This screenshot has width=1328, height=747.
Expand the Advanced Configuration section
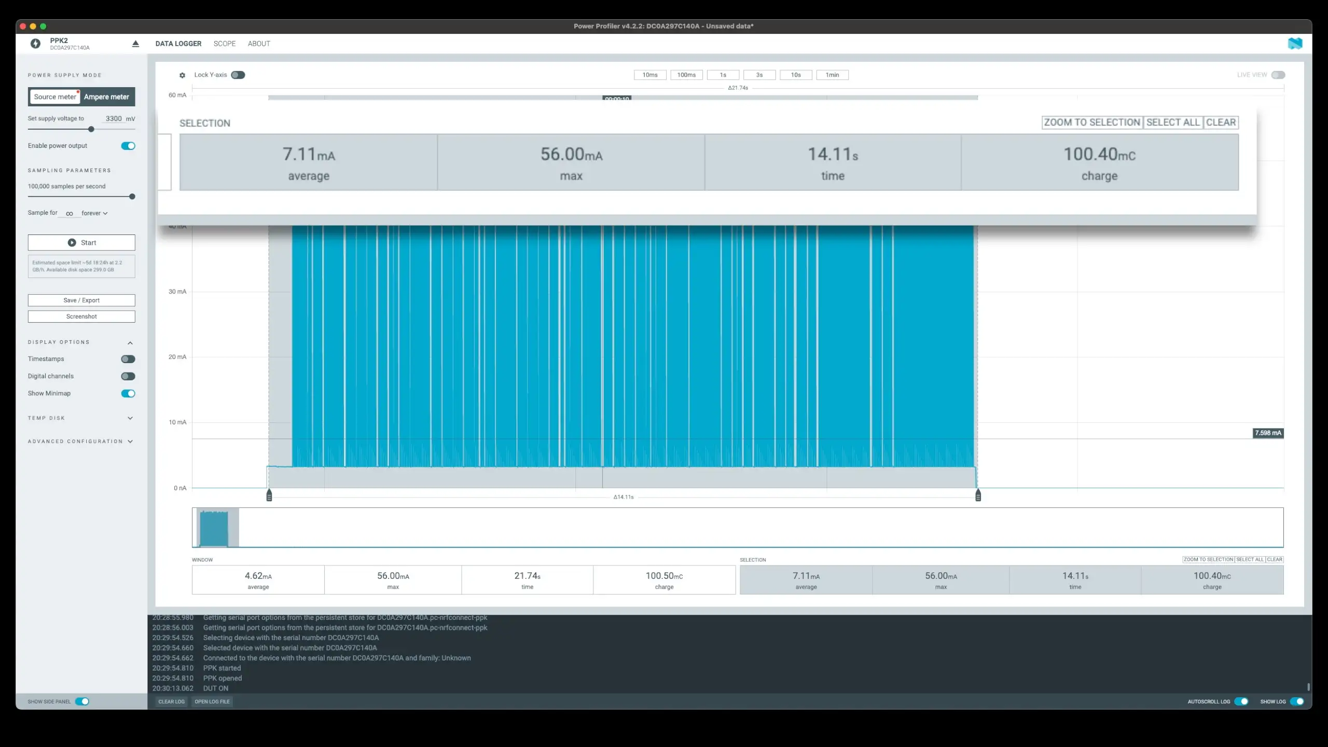pos(130,441)
